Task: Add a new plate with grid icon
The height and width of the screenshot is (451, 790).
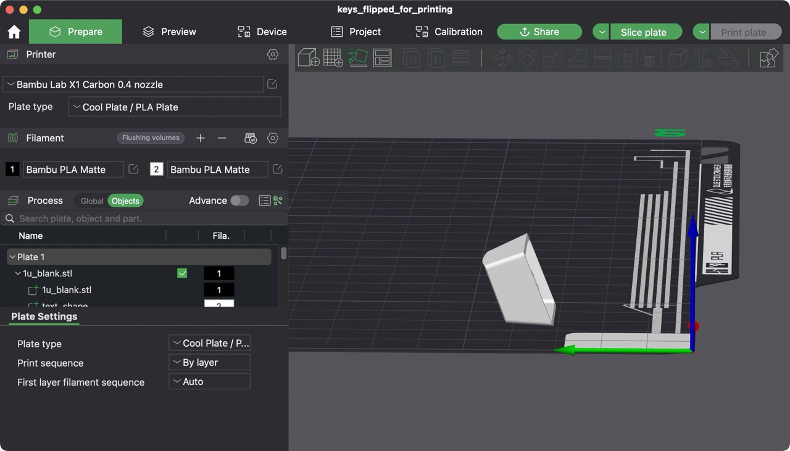Action: (x=333, y=58)
